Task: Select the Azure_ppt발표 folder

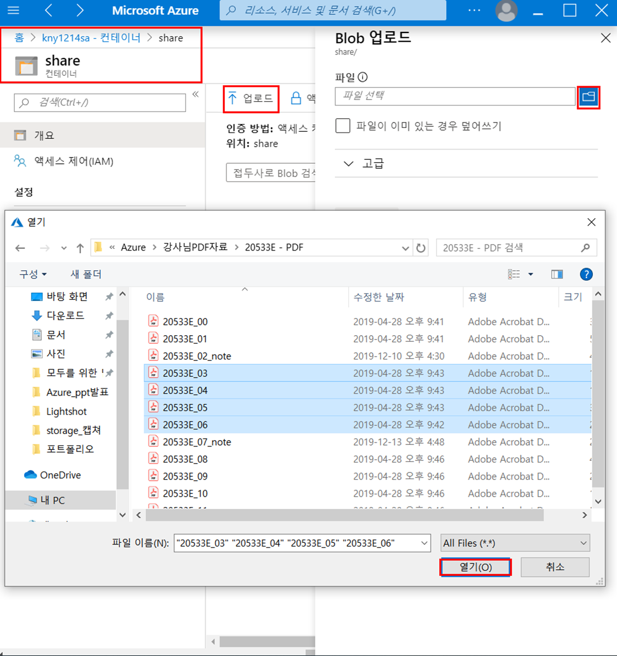Action: [77, 392]
